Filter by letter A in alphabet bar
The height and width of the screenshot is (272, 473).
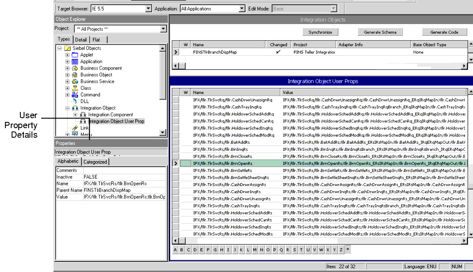pos(175,250)
